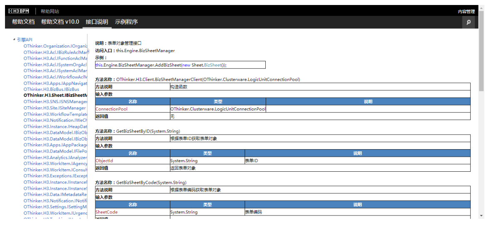The width and height of the screenshot is (491, 228).
Task: Open OThinker.H3.WorkItem.IUrgenc tree item
Action: tap(55, 213)
